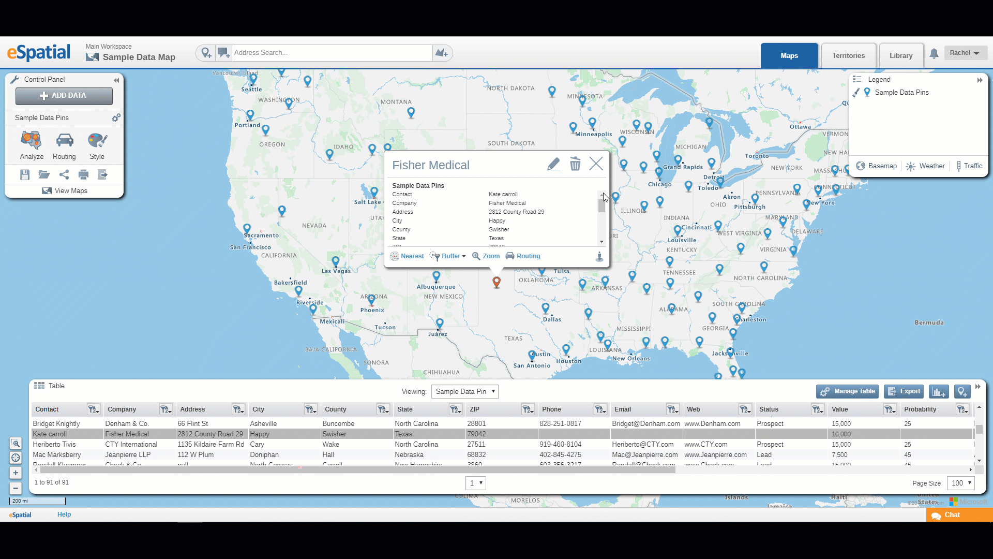Click the zoom to area magnifier icon
The height and width of the screenshot is (559, 993).
coord(16,444)
